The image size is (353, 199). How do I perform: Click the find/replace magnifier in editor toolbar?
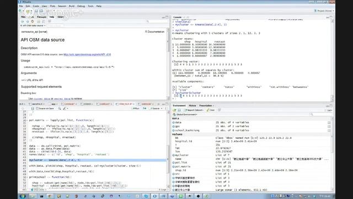point(60,108)
